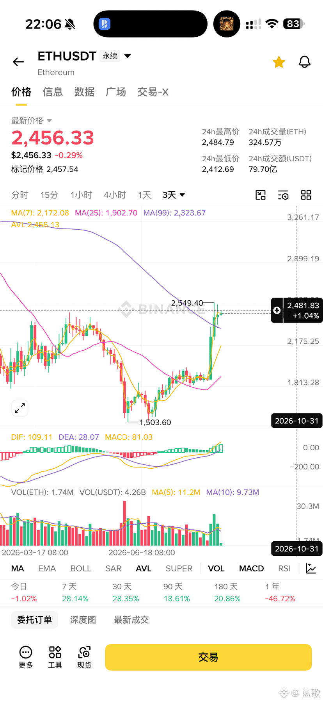Open the indicator chart-line icon
This screenshot has height=703, width=323.
tap(311, 568)
